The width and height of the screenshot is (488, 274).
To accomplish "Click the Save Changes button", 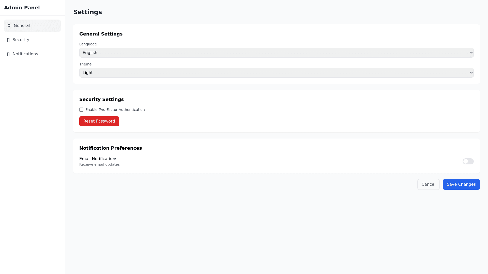I will click(461, 184).
